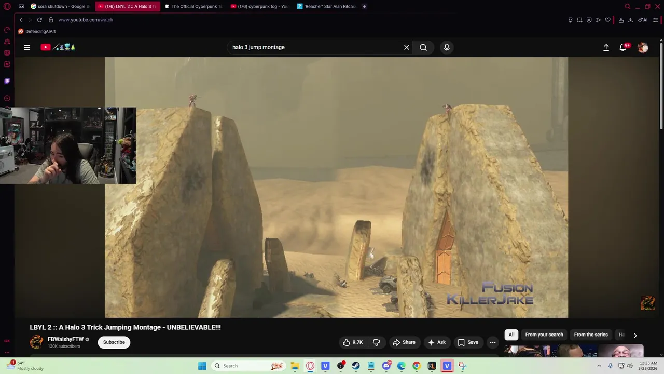Image resolution: width=664 pixels, height=374 pixels.
Task: Open more actions three-dot menu
Action: click(x=493, y=342)
